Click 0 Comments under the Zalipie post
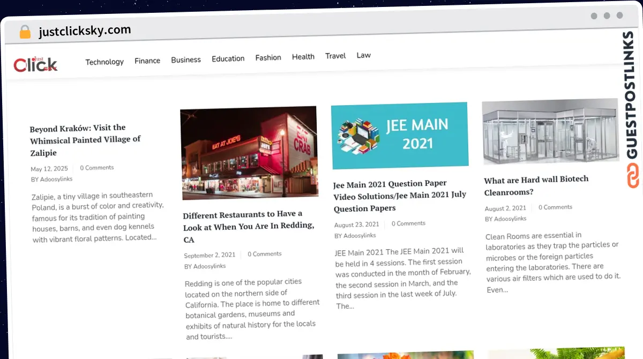This screenshot has height=359, width=643. pos(97,168)
